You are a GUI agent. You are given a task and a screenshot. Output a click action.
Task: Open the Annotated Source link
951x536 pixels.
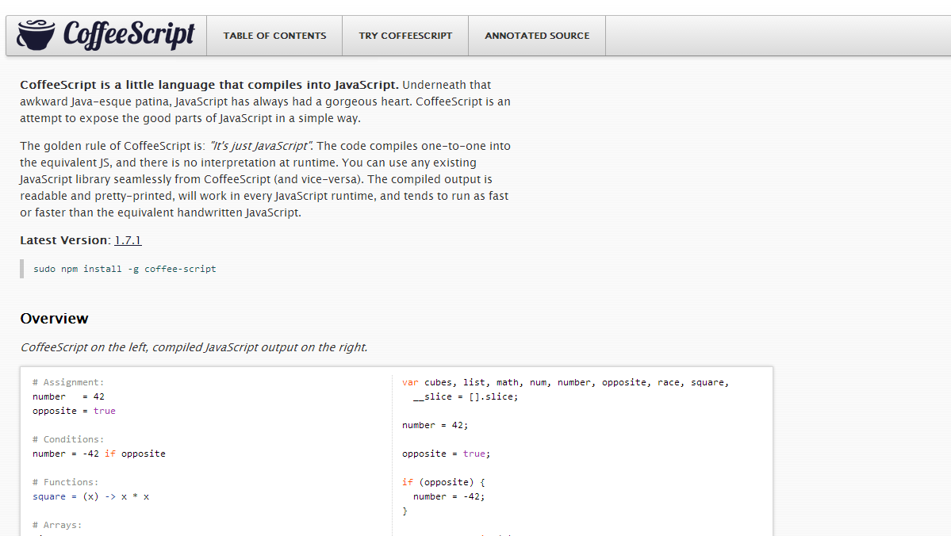pos(537,36)
